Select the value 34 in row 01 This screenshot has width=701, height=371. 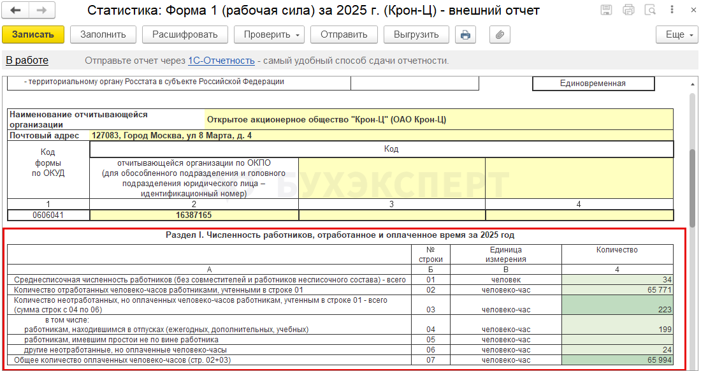pyautogui.click(x=618, y=280)
